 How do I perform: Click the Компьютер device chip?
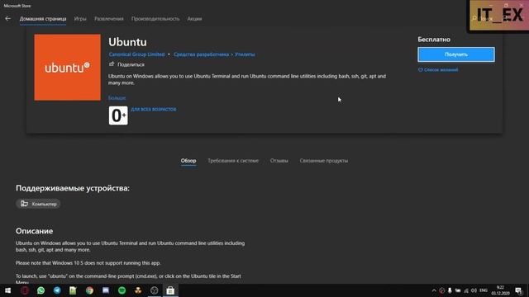tap(38, 204)
